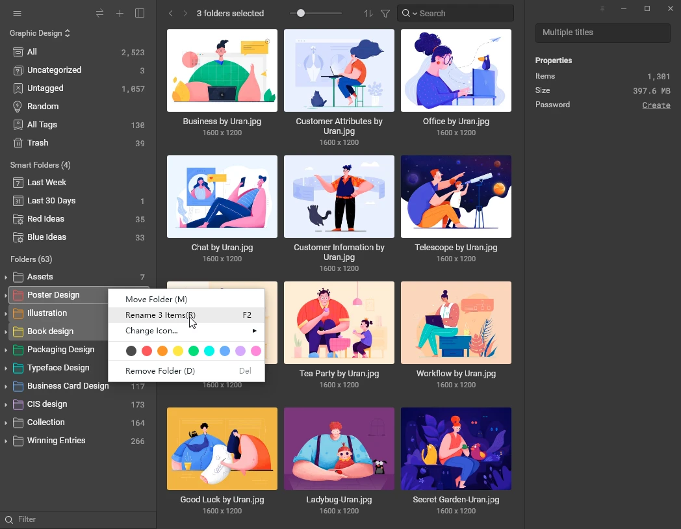681x529 pixels.
Task: Expand the Assets folder in sidebar
Action: click(5, 276)
